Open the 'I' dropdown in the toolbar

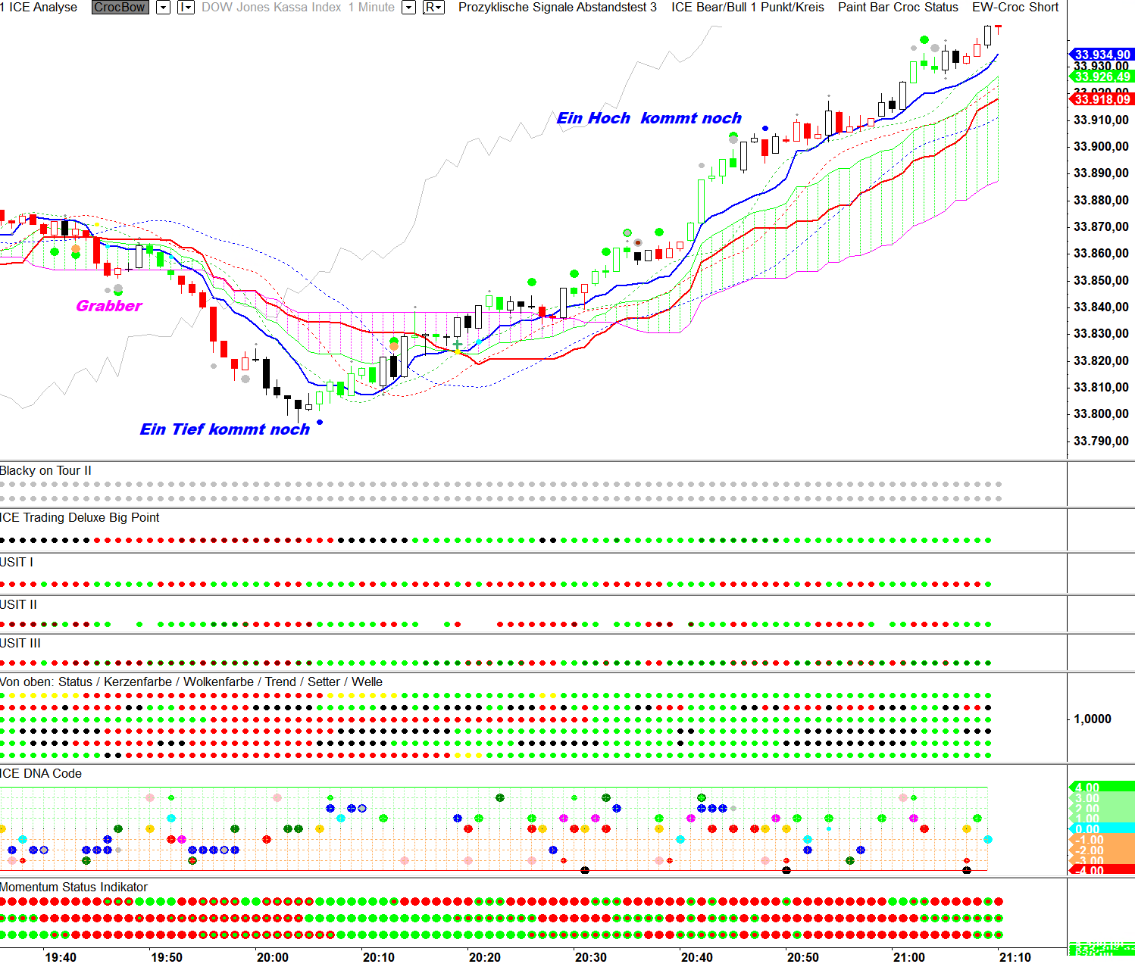[186, 8]
